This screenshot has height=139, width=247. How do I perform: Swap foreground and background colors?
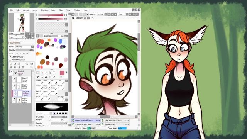point(66,72)
